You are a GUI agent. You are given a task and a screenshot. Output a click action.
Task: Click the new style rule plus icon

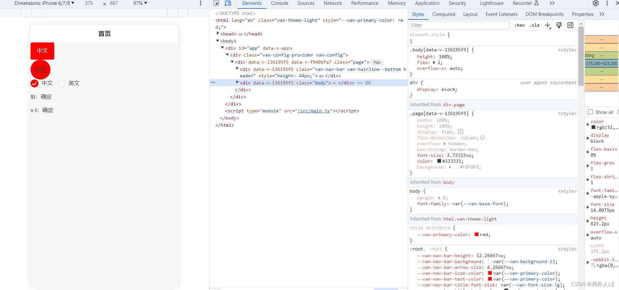(x=548, y=25)
